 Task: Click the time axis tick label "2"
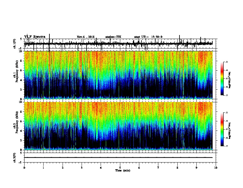click(63, 168)
